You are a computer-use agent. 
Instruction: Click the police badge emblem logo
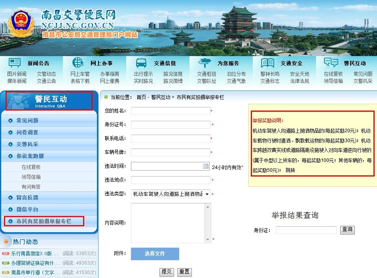tap(21, 24)
